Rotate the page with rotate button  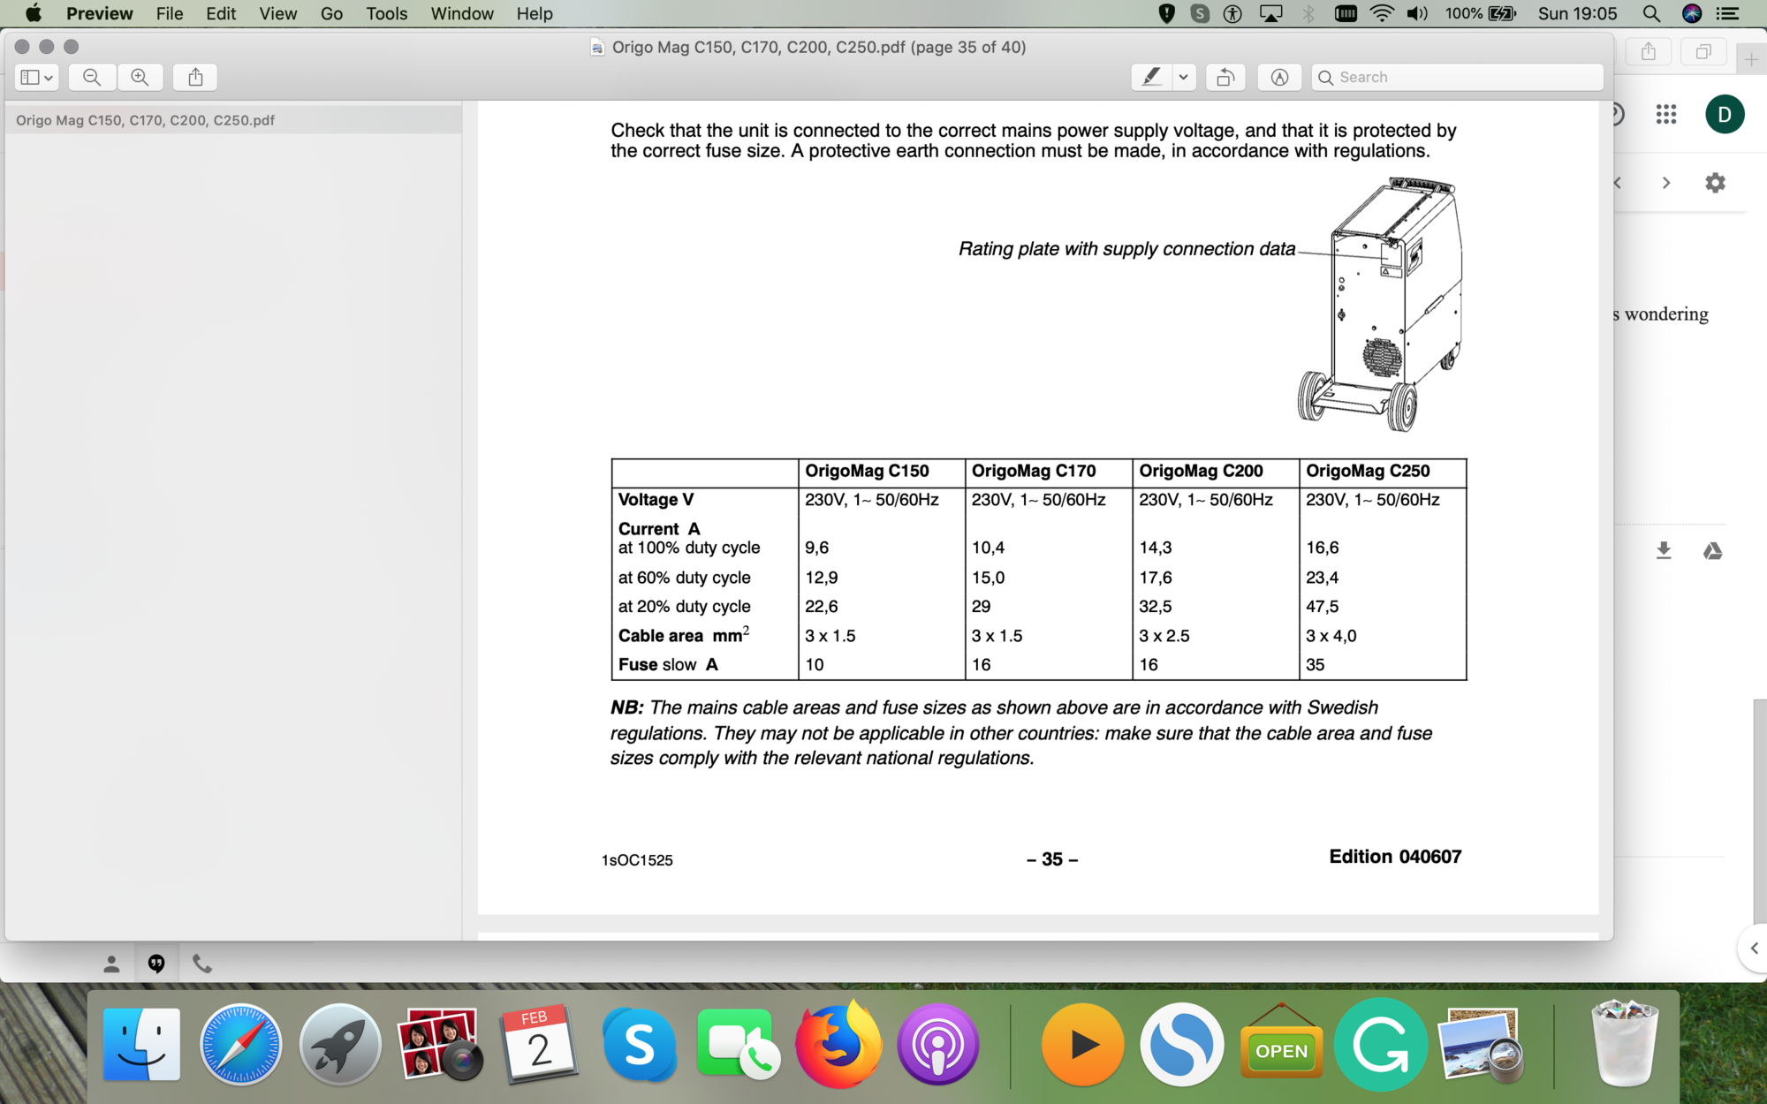(x=1225, y=77)
